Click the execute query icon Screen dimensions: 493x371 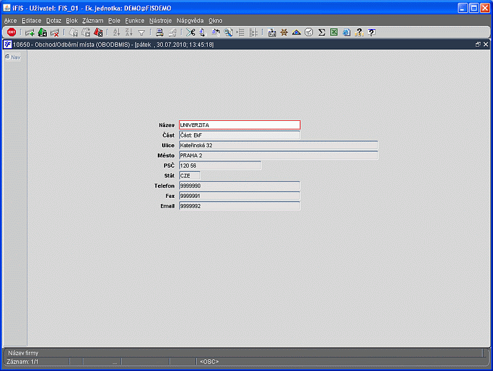coord(86,32)
